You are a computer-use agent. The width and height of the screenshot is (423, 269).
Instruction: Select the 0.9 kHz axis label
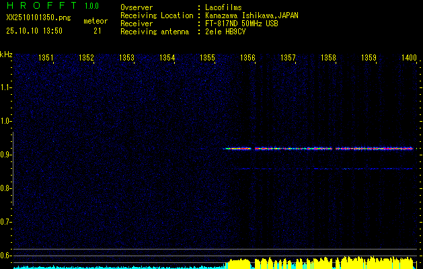pyautogui.click(x=7, y=155)
